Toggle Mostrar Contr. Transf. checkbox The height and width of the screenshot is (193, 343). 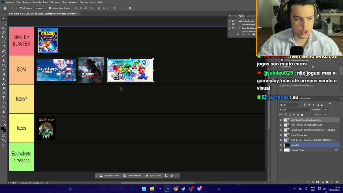[x=50, y=8]
